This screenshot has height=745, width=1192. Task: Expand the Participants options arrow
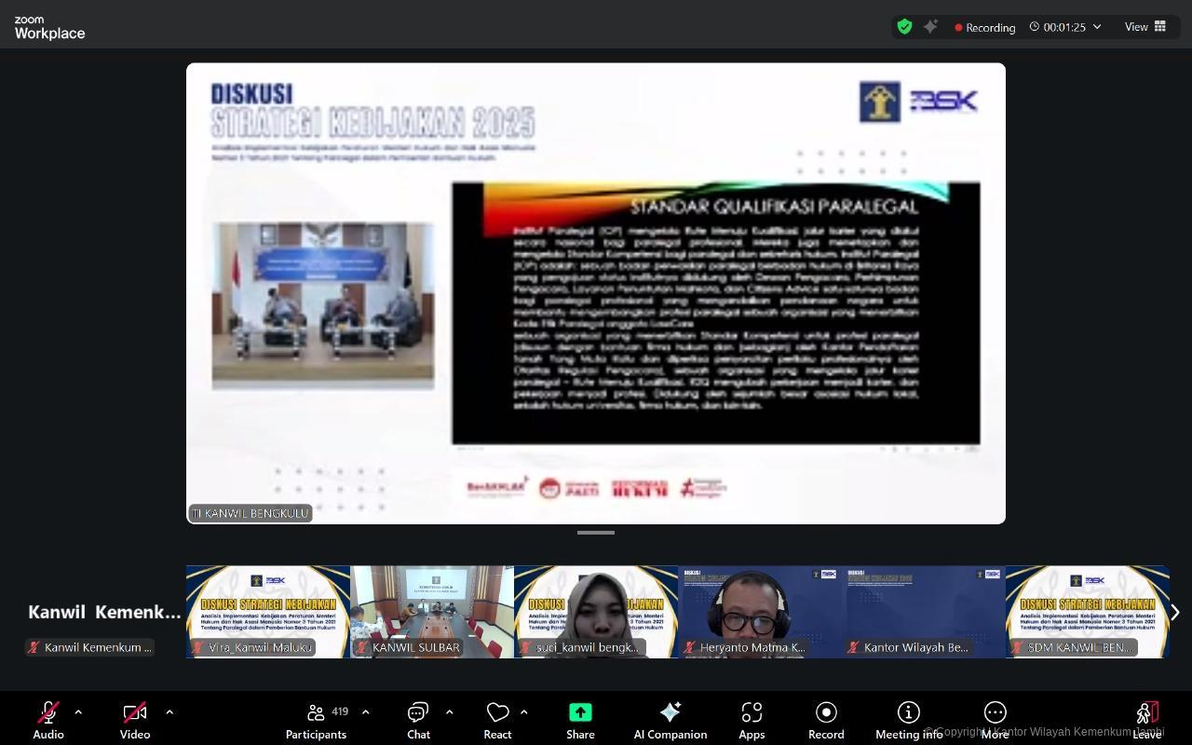365,712
